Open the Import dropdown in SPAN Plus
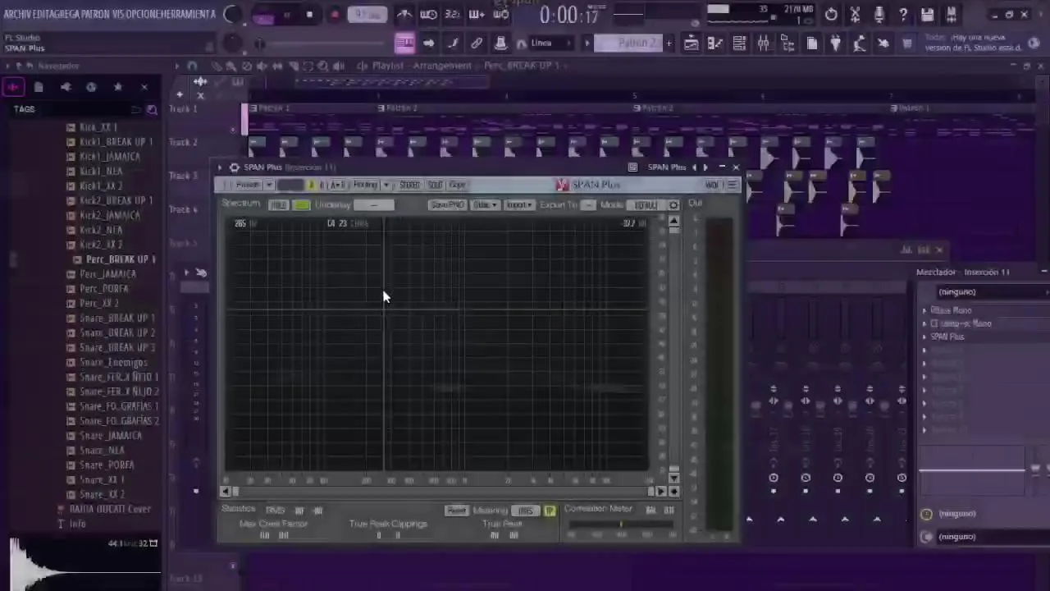Viewport: 1050px width, 591px height. tap(518, 205)
